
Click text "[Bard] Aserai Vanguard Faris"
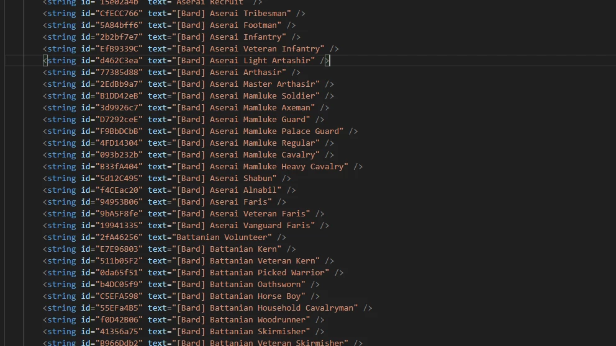[x=243, y=225]
